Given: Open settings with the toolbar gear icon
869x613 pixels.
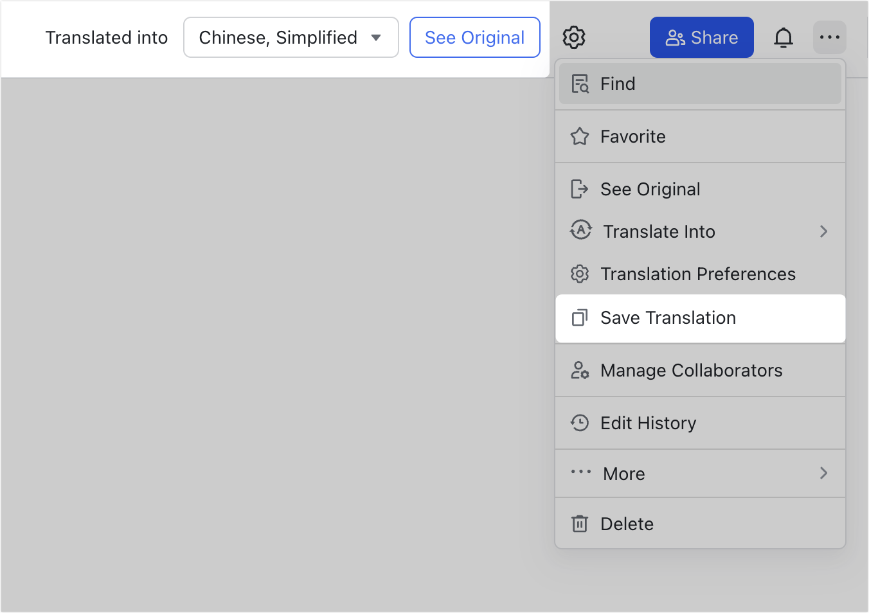Looking at the screenshot, I should pyautogui.click(x=573, y=37).
